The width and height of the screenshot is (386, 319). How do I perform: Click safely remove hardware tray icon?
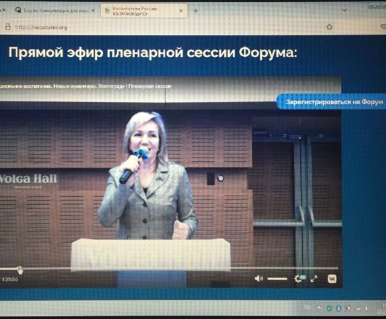point(347,308)
